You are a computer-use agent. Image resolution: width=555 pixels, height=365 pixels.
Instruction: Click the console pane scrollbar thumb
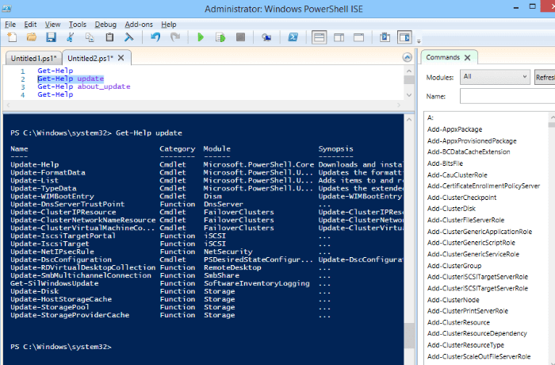(x=409, y=336)
